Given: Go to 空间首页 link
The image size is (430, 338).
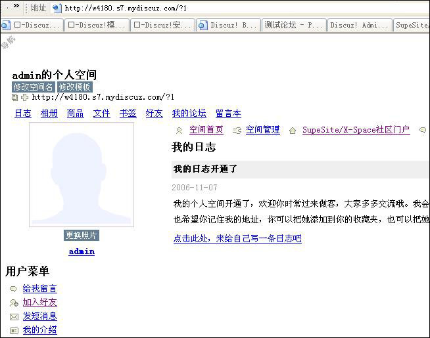Looking at the screenshot, I should pyautogui.click(x=206, y=130).
